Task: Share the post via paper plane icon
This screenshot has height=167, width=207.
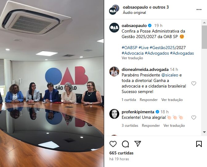Action: [x=138, y=144]
